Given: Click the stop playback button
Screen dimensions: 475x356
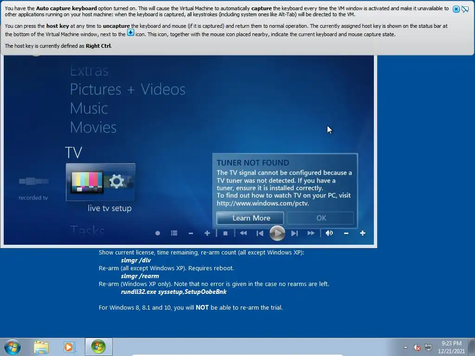Looking at the screenshot, I should pos(225,233).
